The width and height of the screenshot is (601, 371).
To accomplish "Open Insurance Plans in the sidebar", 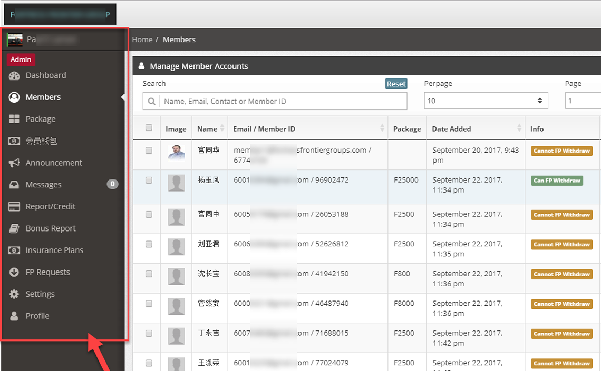I will click(54, 250).
